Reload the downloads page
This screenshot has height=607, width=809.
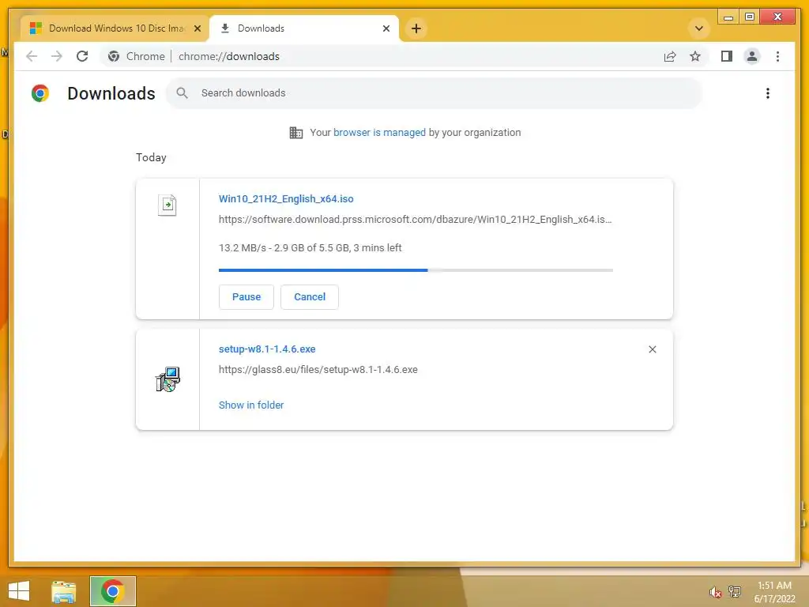[82, 56]
